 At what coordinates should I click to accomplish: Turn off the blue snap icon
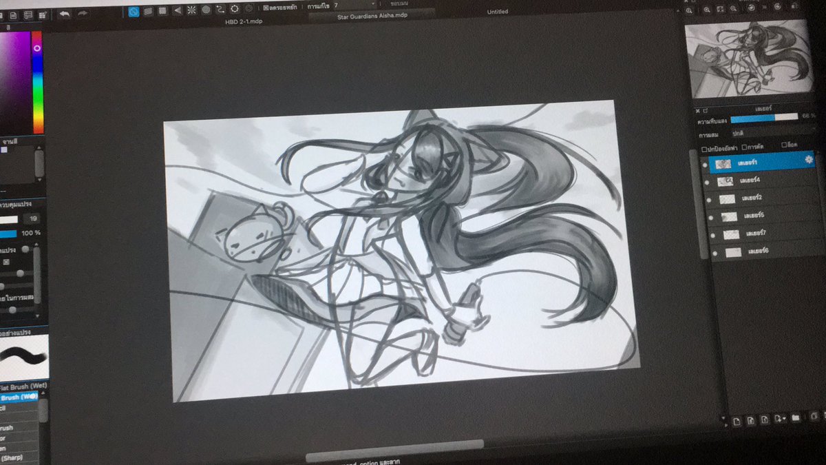point(134,11)
